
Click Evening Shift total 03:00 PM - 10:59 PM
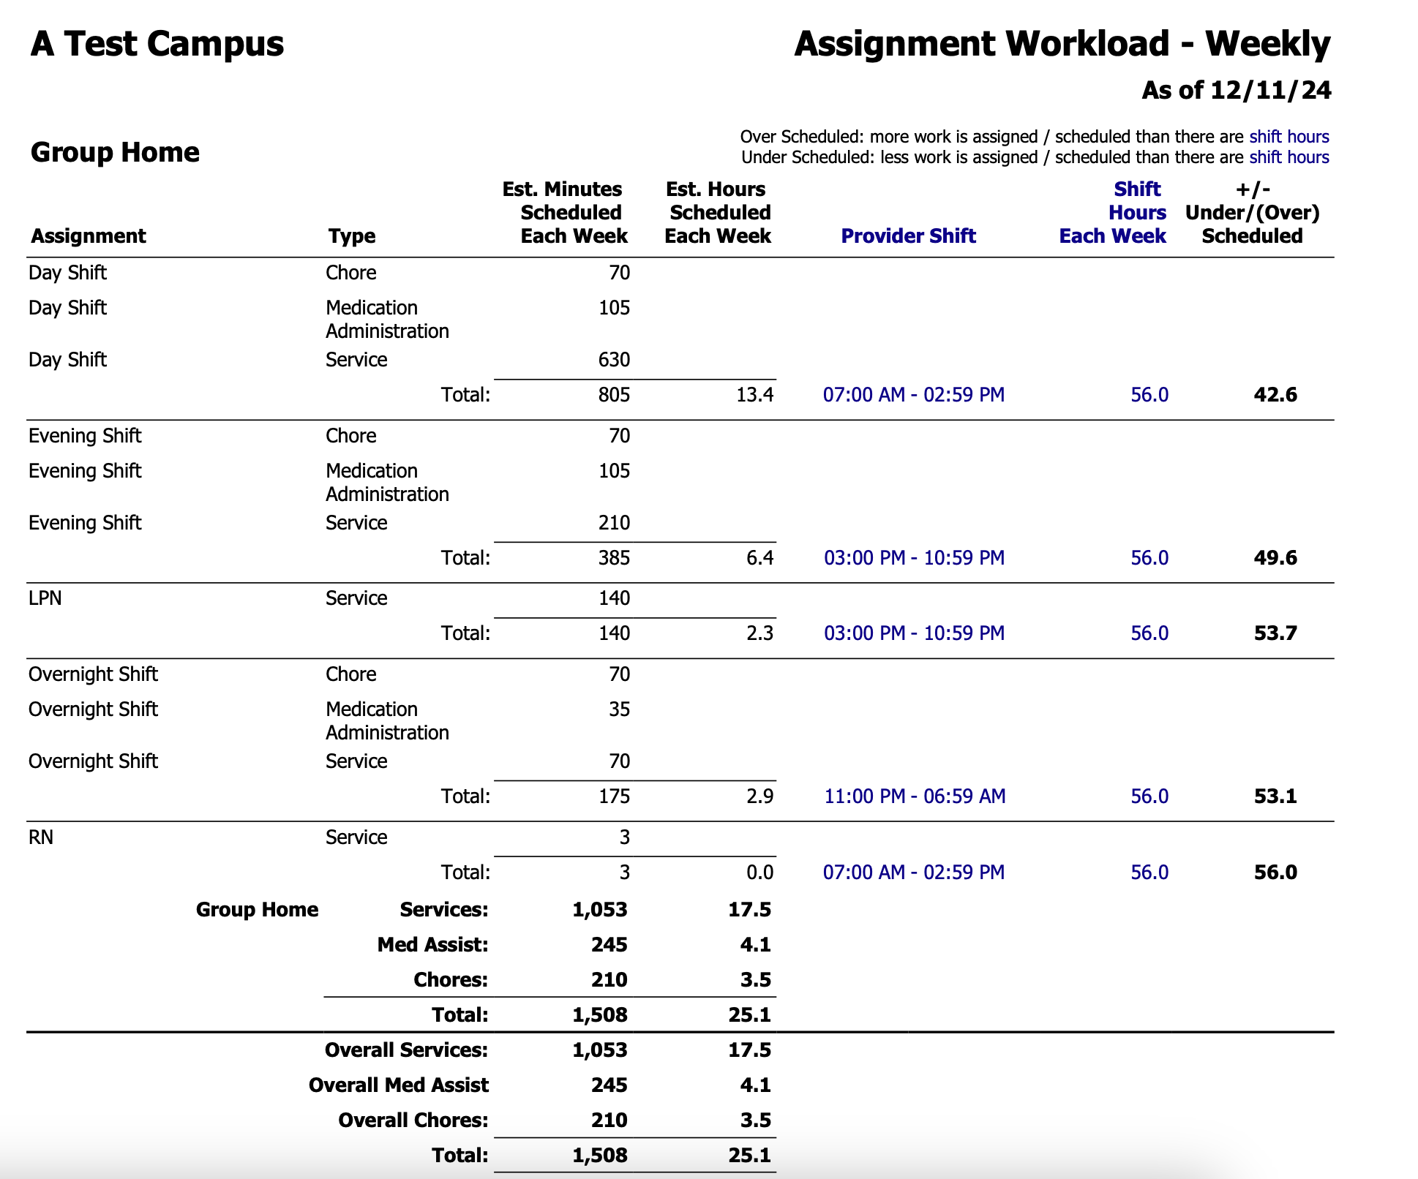(914, 558)
